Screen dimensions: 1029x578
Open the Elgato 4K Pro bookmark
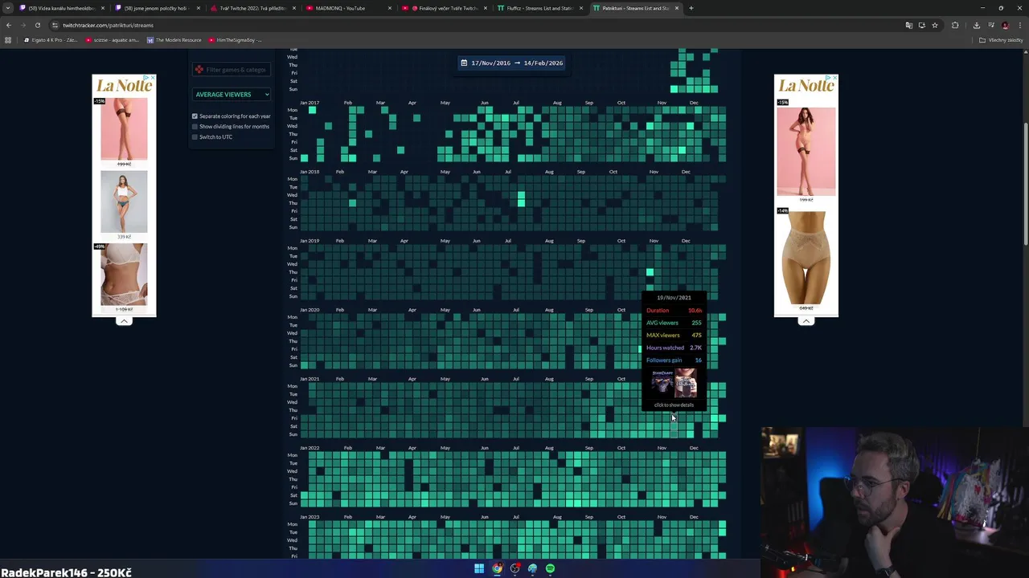pyautogui.click(x=51, y=40)
